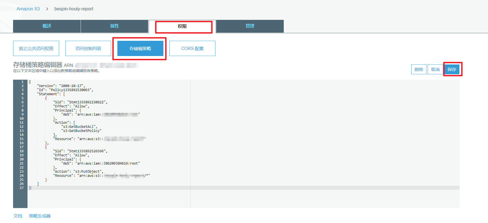Select the 存储桶策略 button

point(140,48)
